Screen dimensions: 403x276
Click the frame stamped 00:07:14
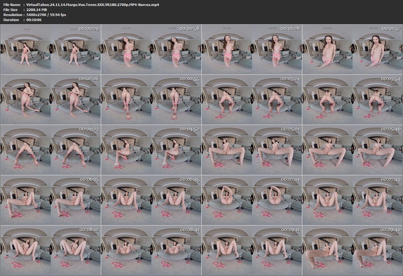pos(252,200)
